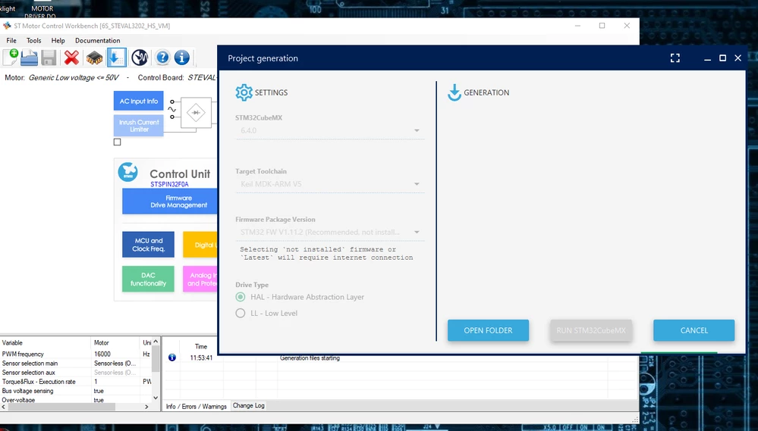Viewport: 758px width, 431px height.
Task: Click the ST Workbench title bar icon
Action: [7, 26]
